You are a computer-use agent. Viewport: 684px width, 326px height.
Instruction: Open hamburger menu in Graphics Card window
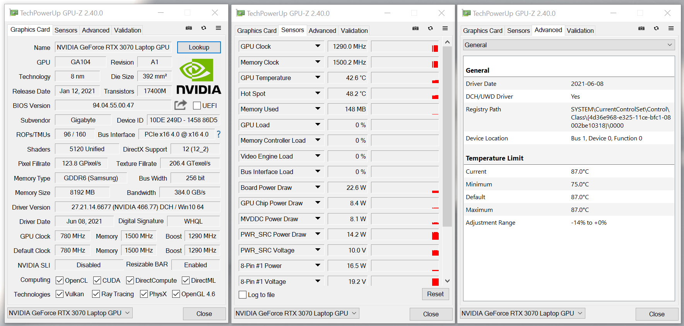218,28
